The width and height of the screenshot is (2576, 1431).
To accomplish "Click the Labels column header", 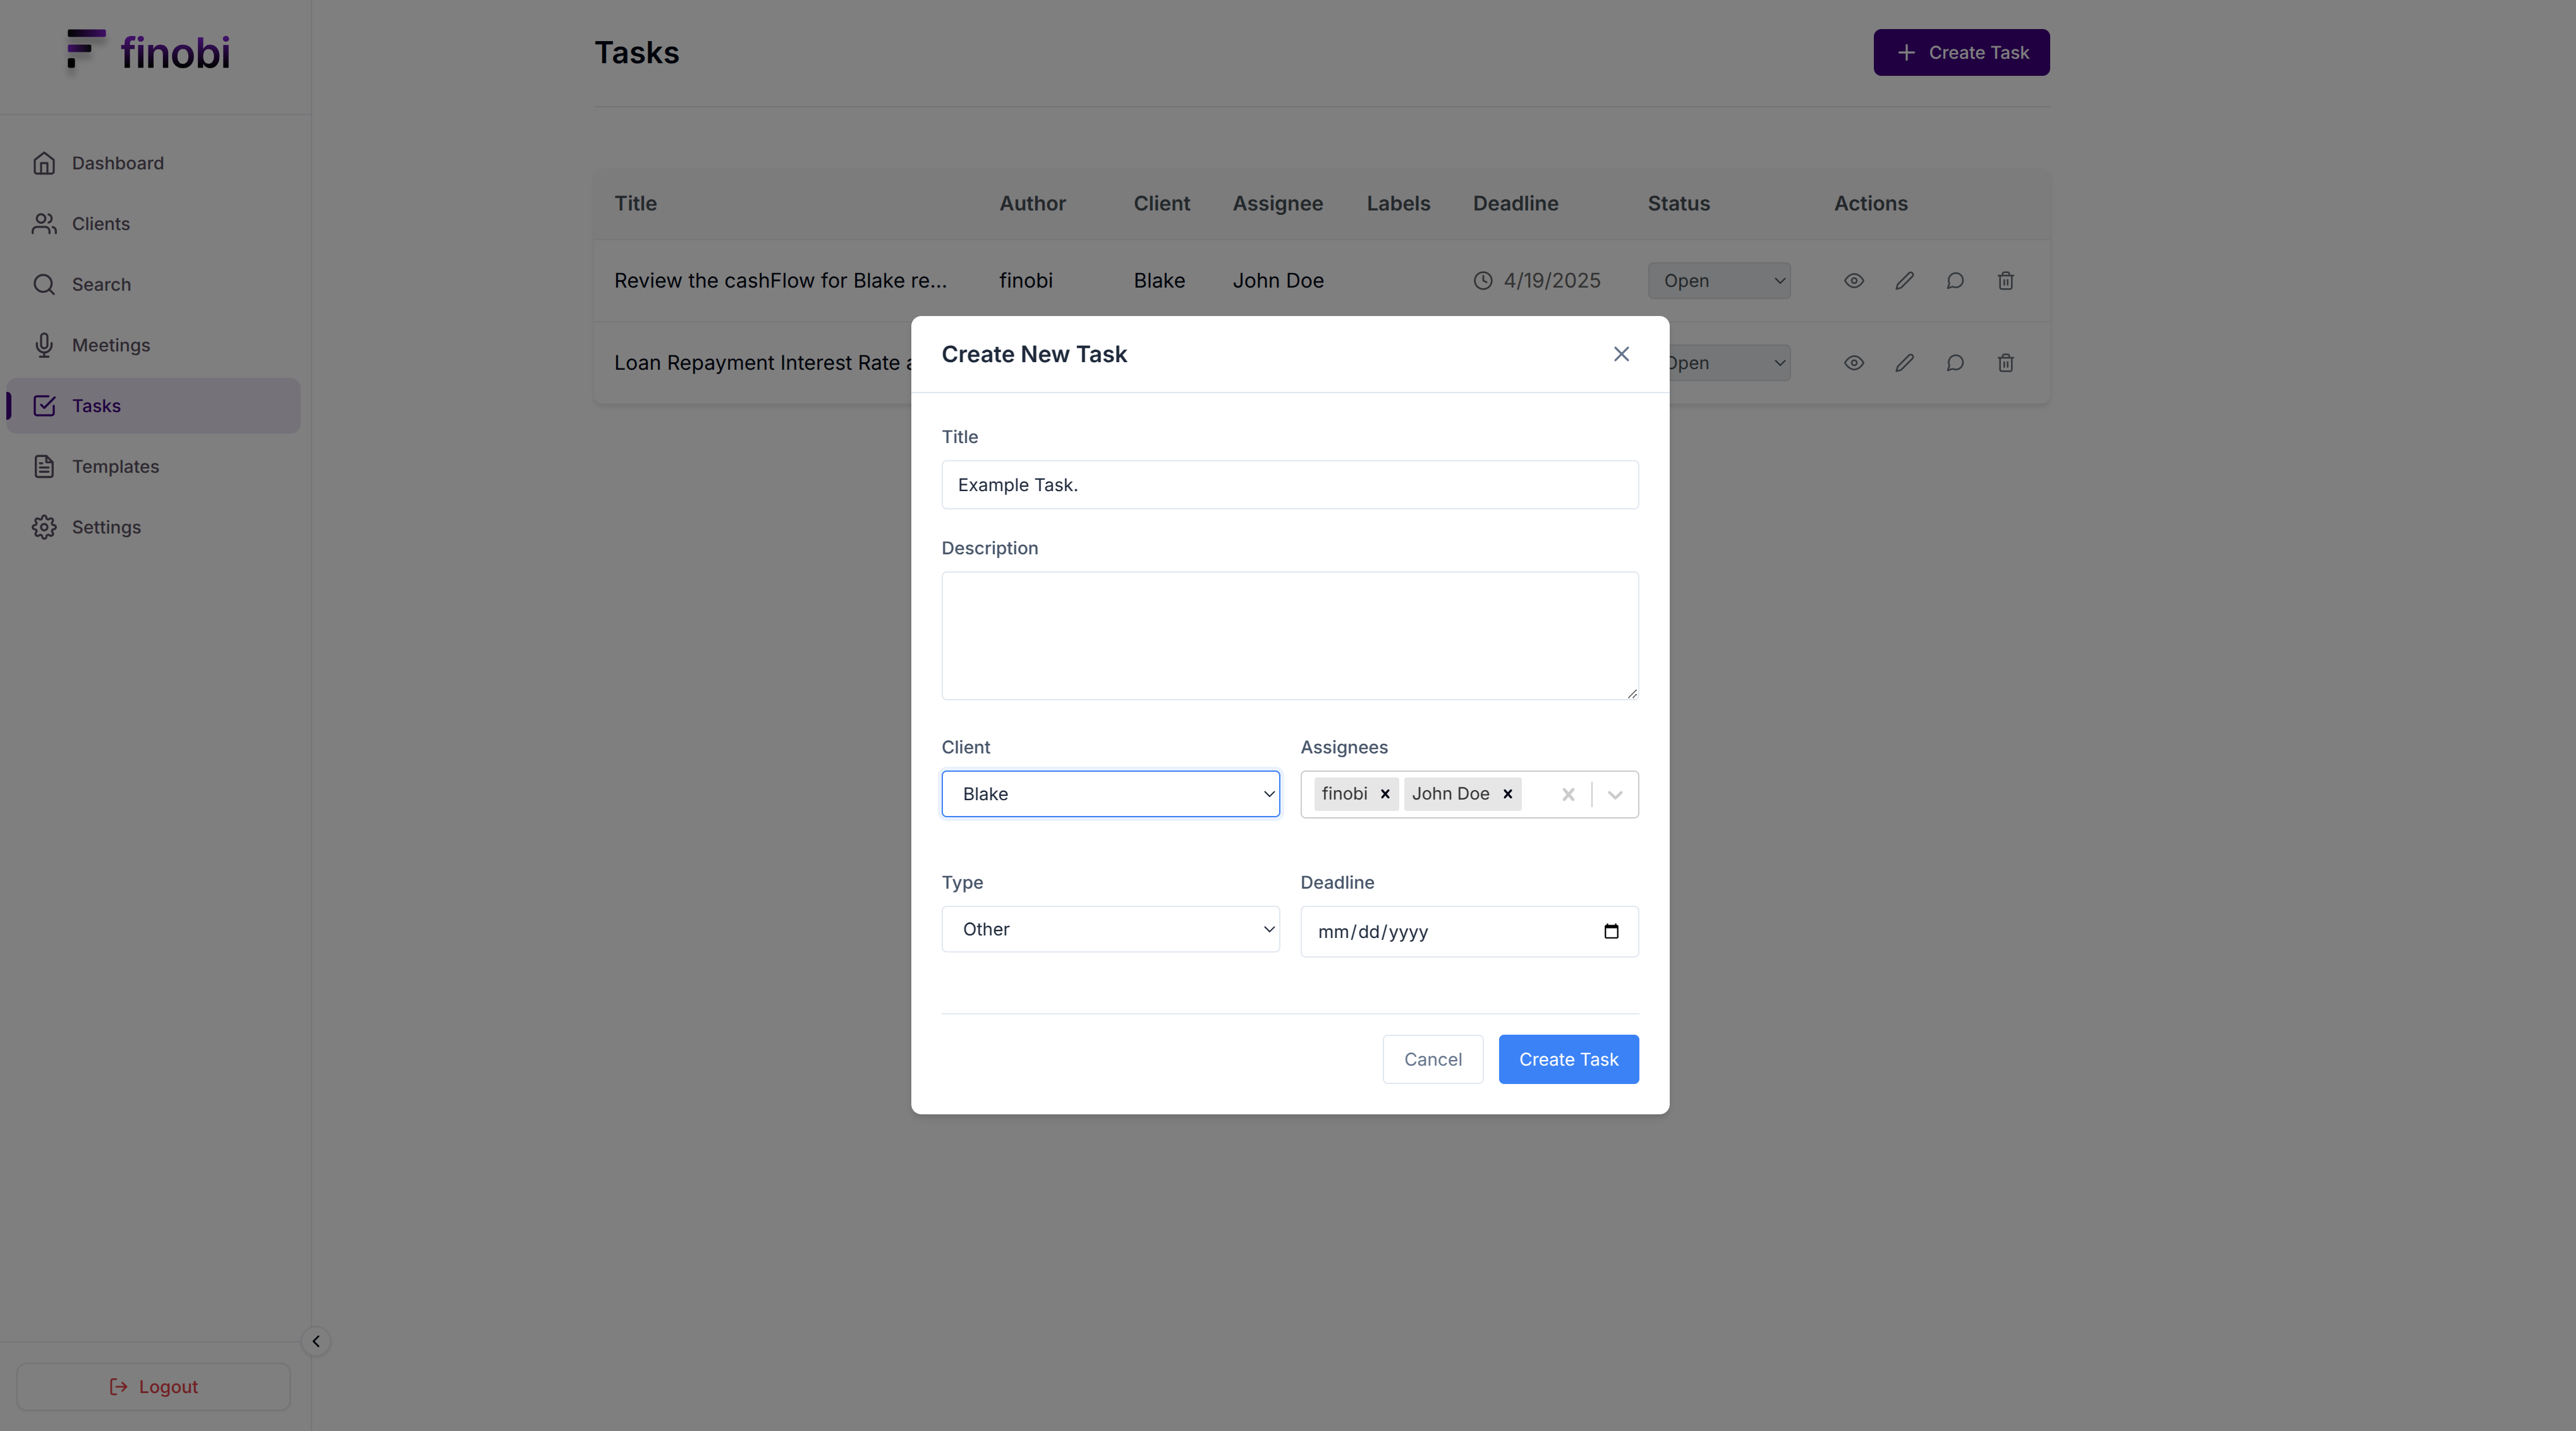I will [1398, 203].
